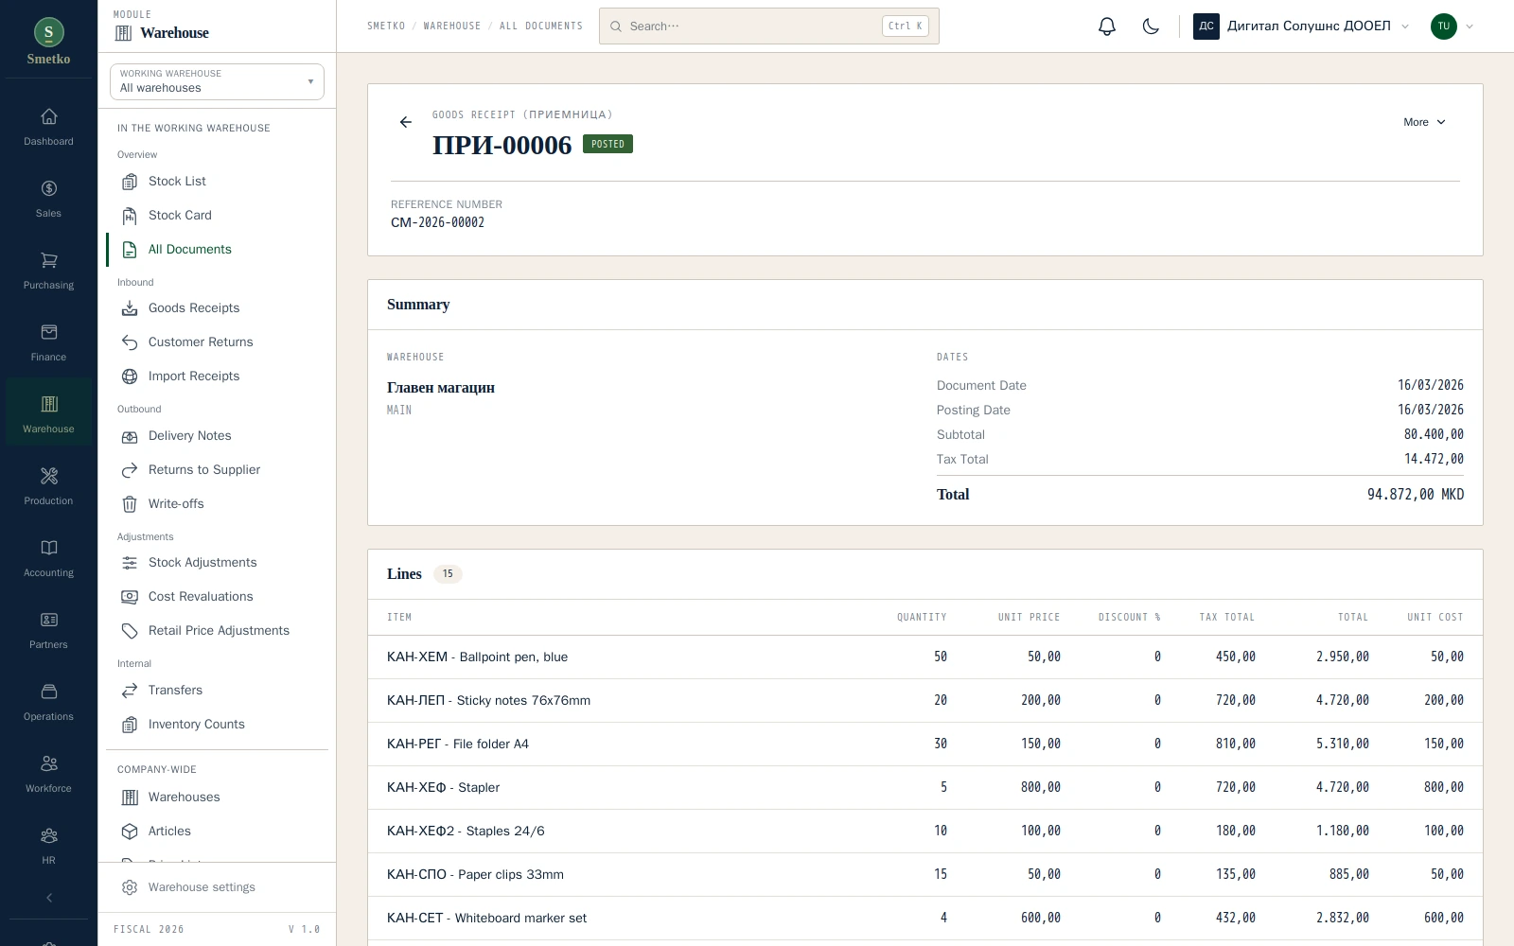
Task: Collapse the left sidebar chevron
Action: [49, 898]
